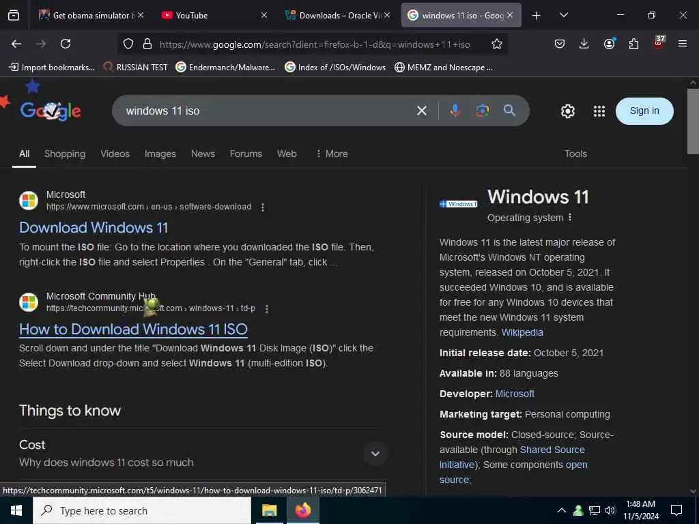
Task: Open a new browser tab
Action: pos(537,16)
